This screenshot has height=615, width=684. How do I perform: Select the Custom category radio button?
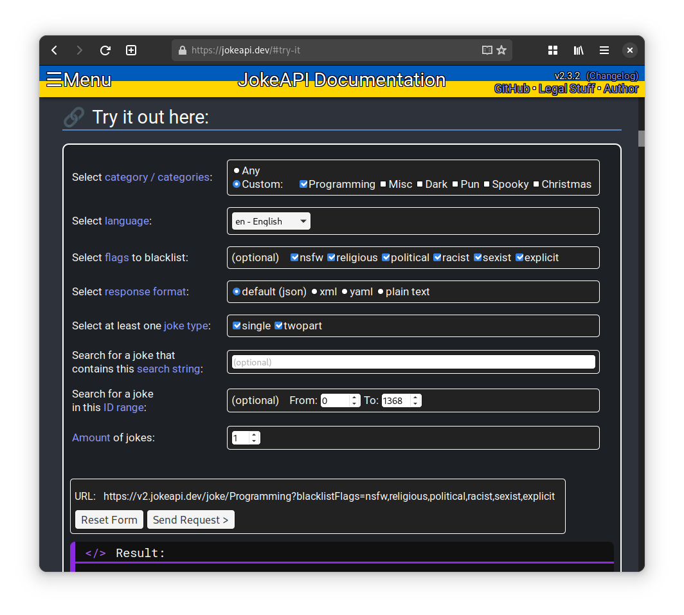237,184
